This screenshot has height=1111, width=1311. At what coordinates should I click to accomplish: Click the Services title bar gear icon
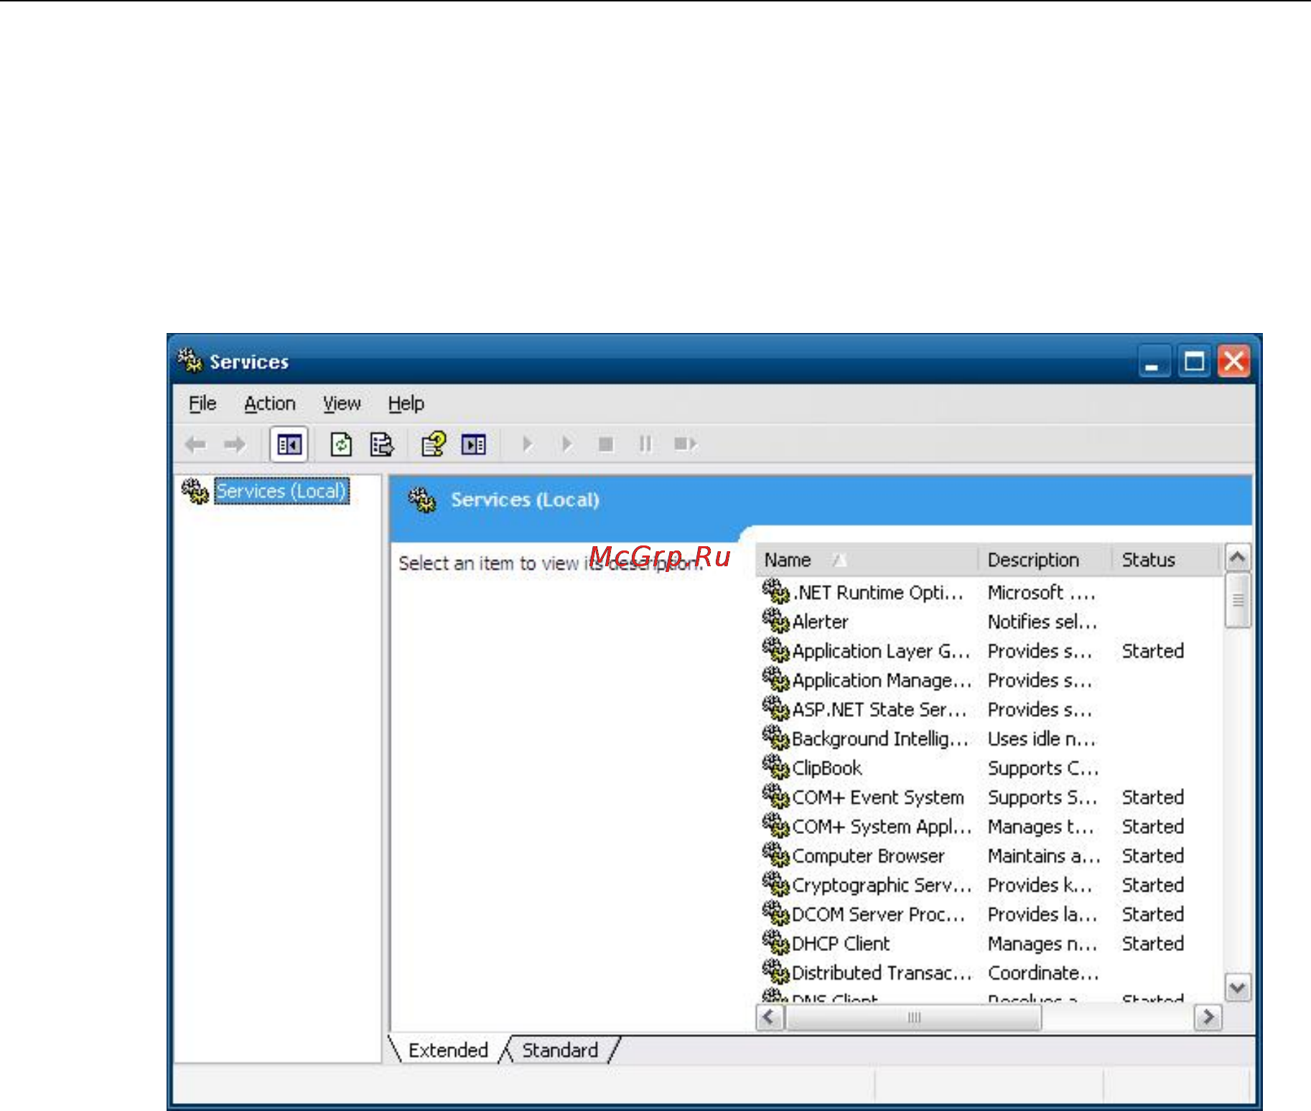pyautogui.click(x=190, y=361)
